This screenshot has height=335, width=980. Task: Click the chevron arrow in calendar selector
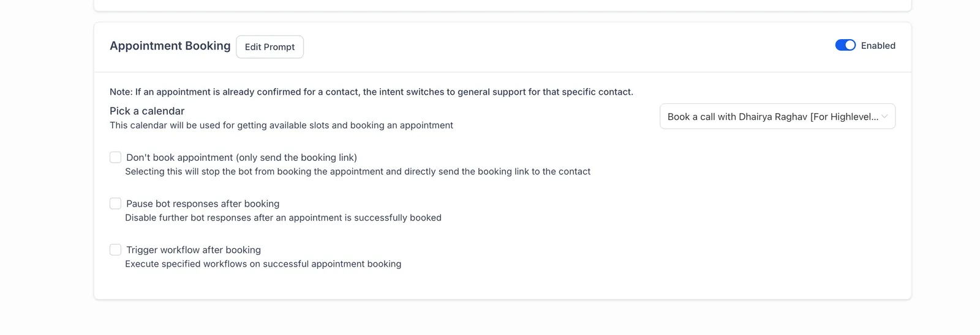(x=884, y=117)
